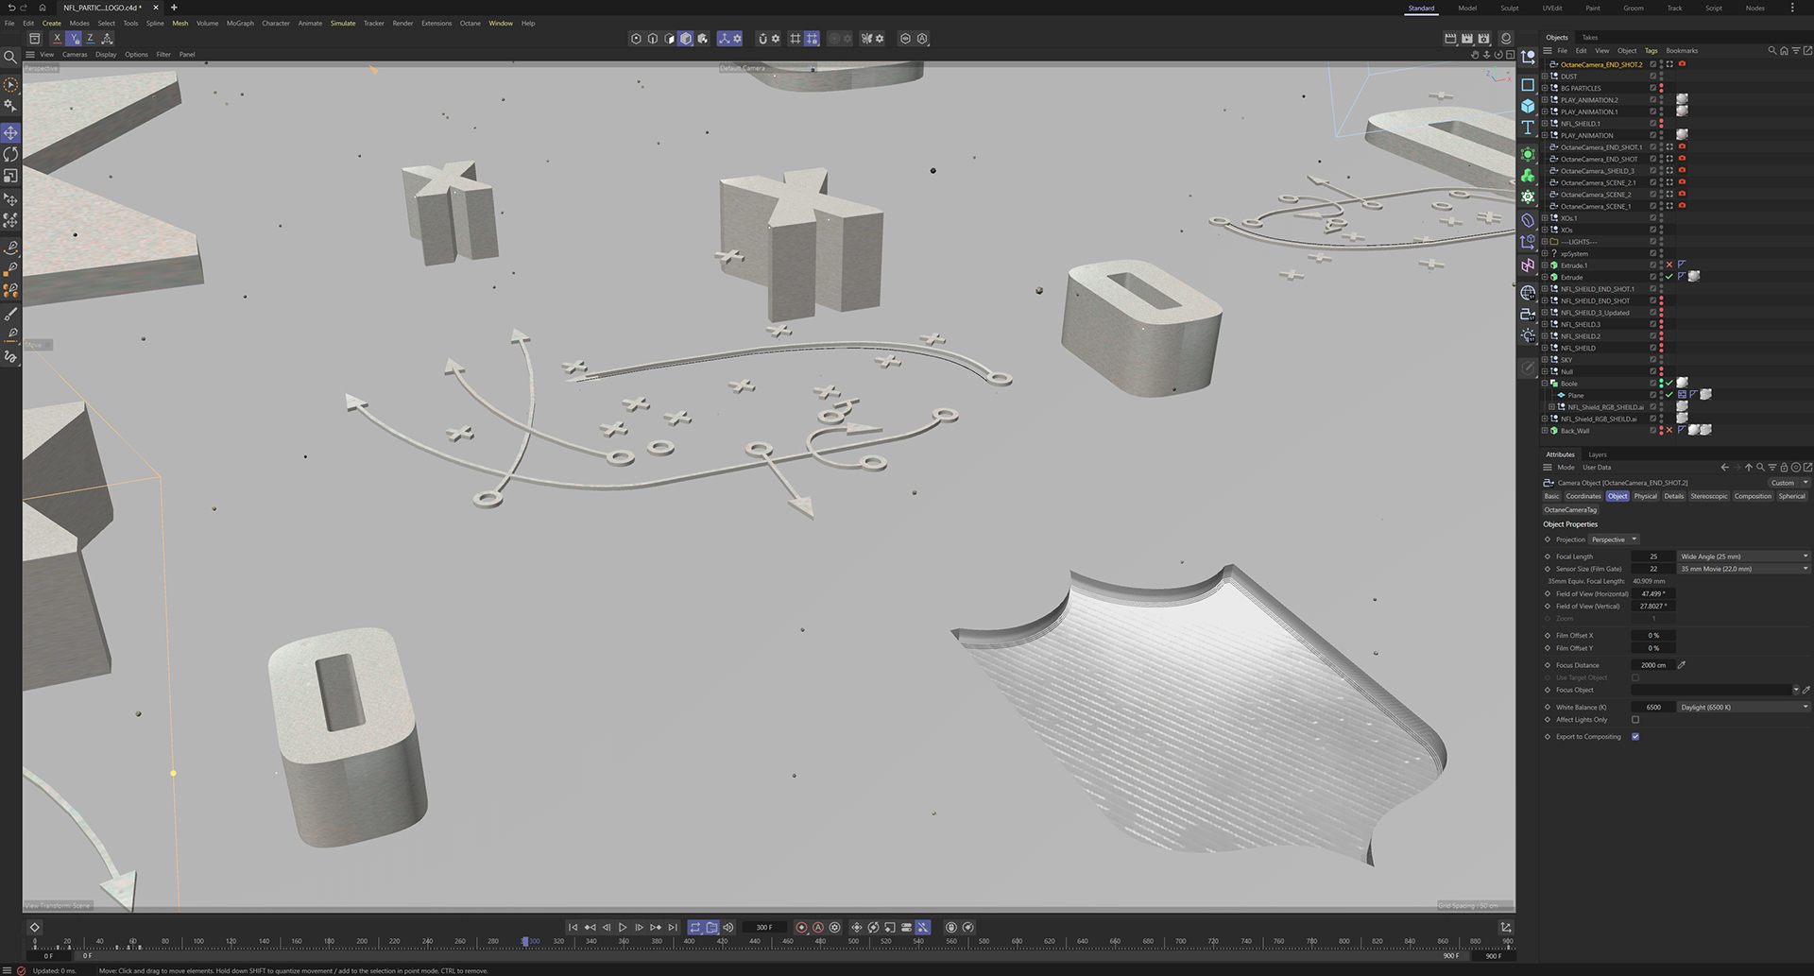
Task: Open Wide Angle (25 mm) focal length dropdown
Action: pyautogui.click(x=1744, y=556)
